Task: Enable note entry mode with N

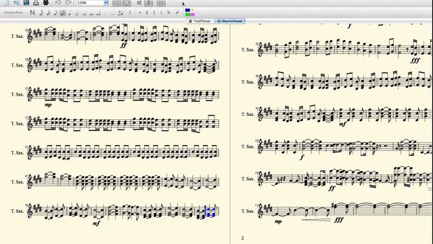Action: tap(32, 12)
